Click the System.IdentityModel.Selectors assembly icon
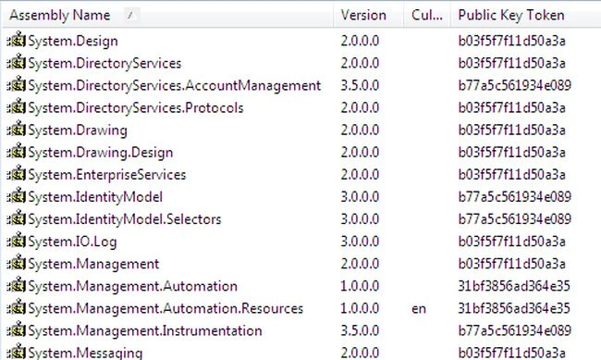 (x=17, y=218)
